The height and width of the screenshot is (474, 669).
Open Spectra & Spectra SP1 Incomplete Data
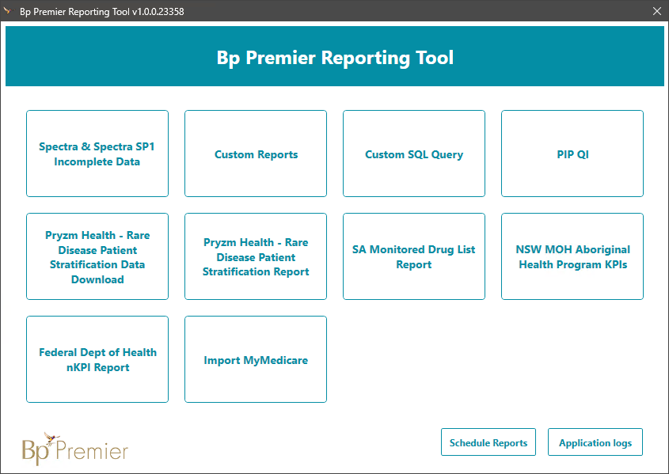pos(97,154)
